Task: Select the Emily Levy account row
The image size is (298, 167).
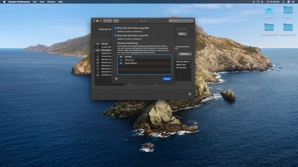Action: click(x=144, y=60)
